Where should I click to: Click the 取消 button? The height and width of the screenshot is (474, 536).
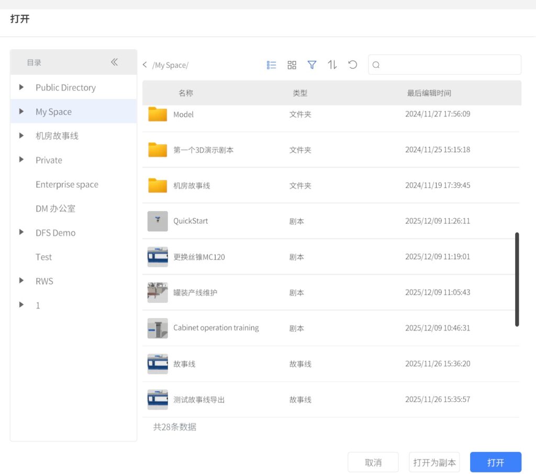click(373, 462)
